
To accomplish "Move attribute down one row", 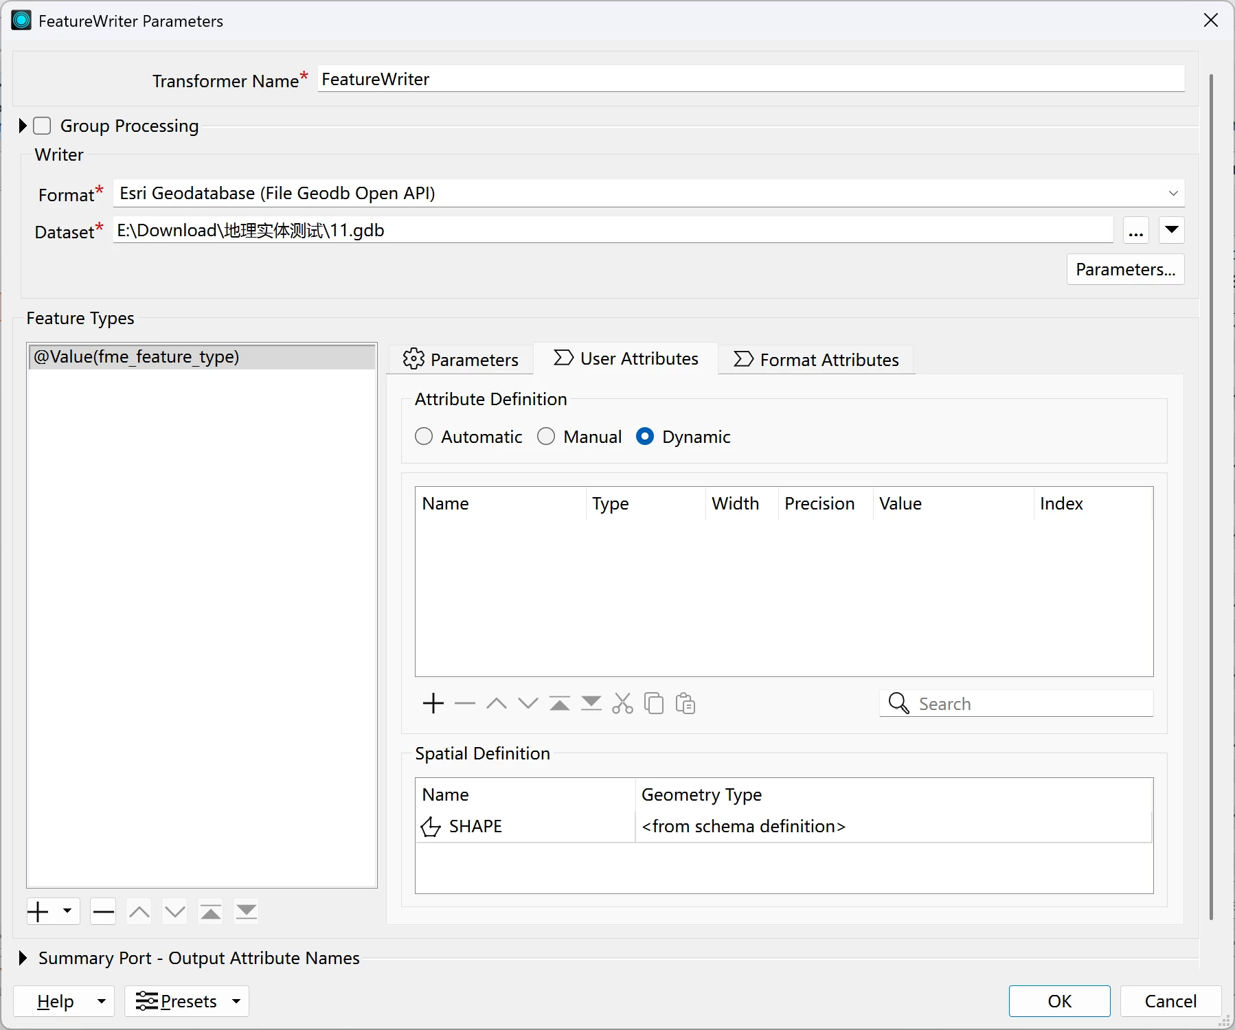I will 528,703.
